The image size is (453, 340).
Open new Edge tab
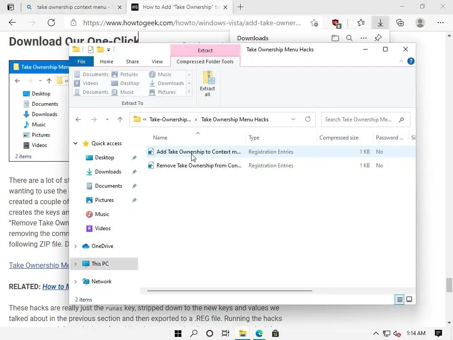coord(240,7)
